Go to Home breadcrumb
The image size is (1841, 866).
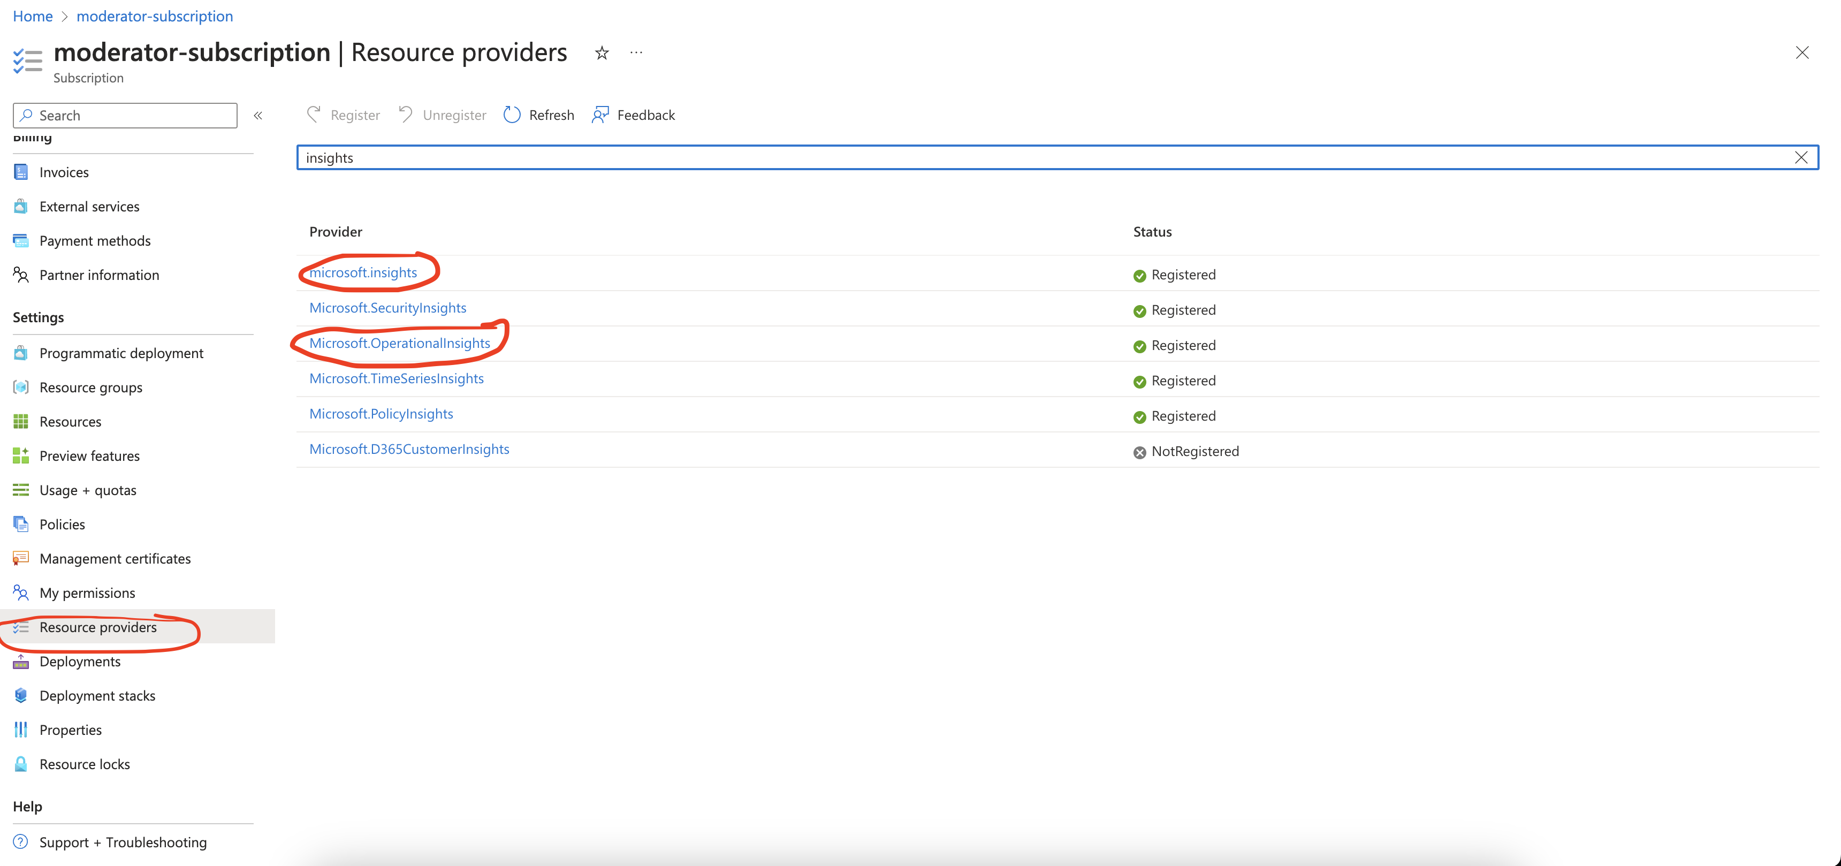[x=33, y=16]
